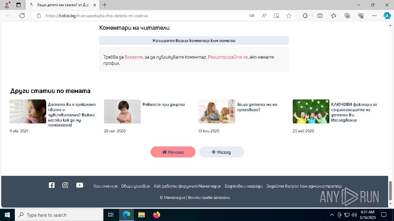The image size is (394, 221).
Task: Click the Коментари на читатели heading
Action: coord(134,28)
